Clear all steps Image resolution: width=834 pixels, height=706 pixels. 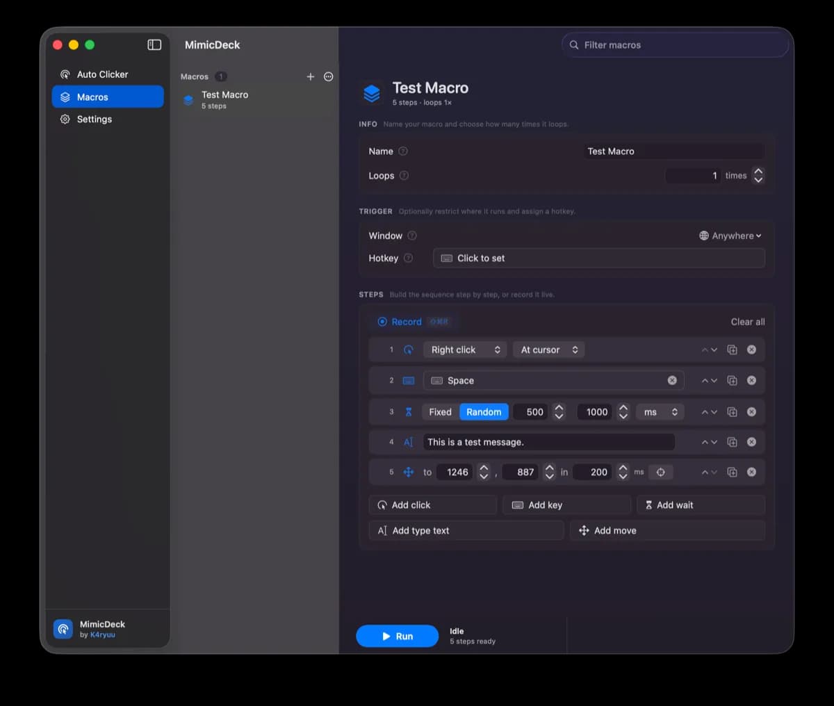click(x=748, y=322)
